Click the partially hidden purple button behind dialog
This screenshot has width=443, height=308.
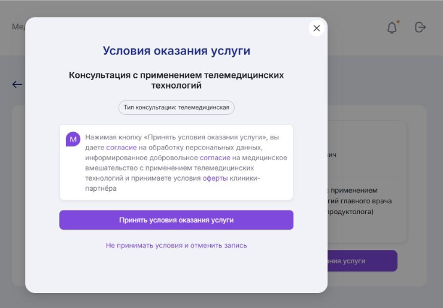tap(362, 261)
